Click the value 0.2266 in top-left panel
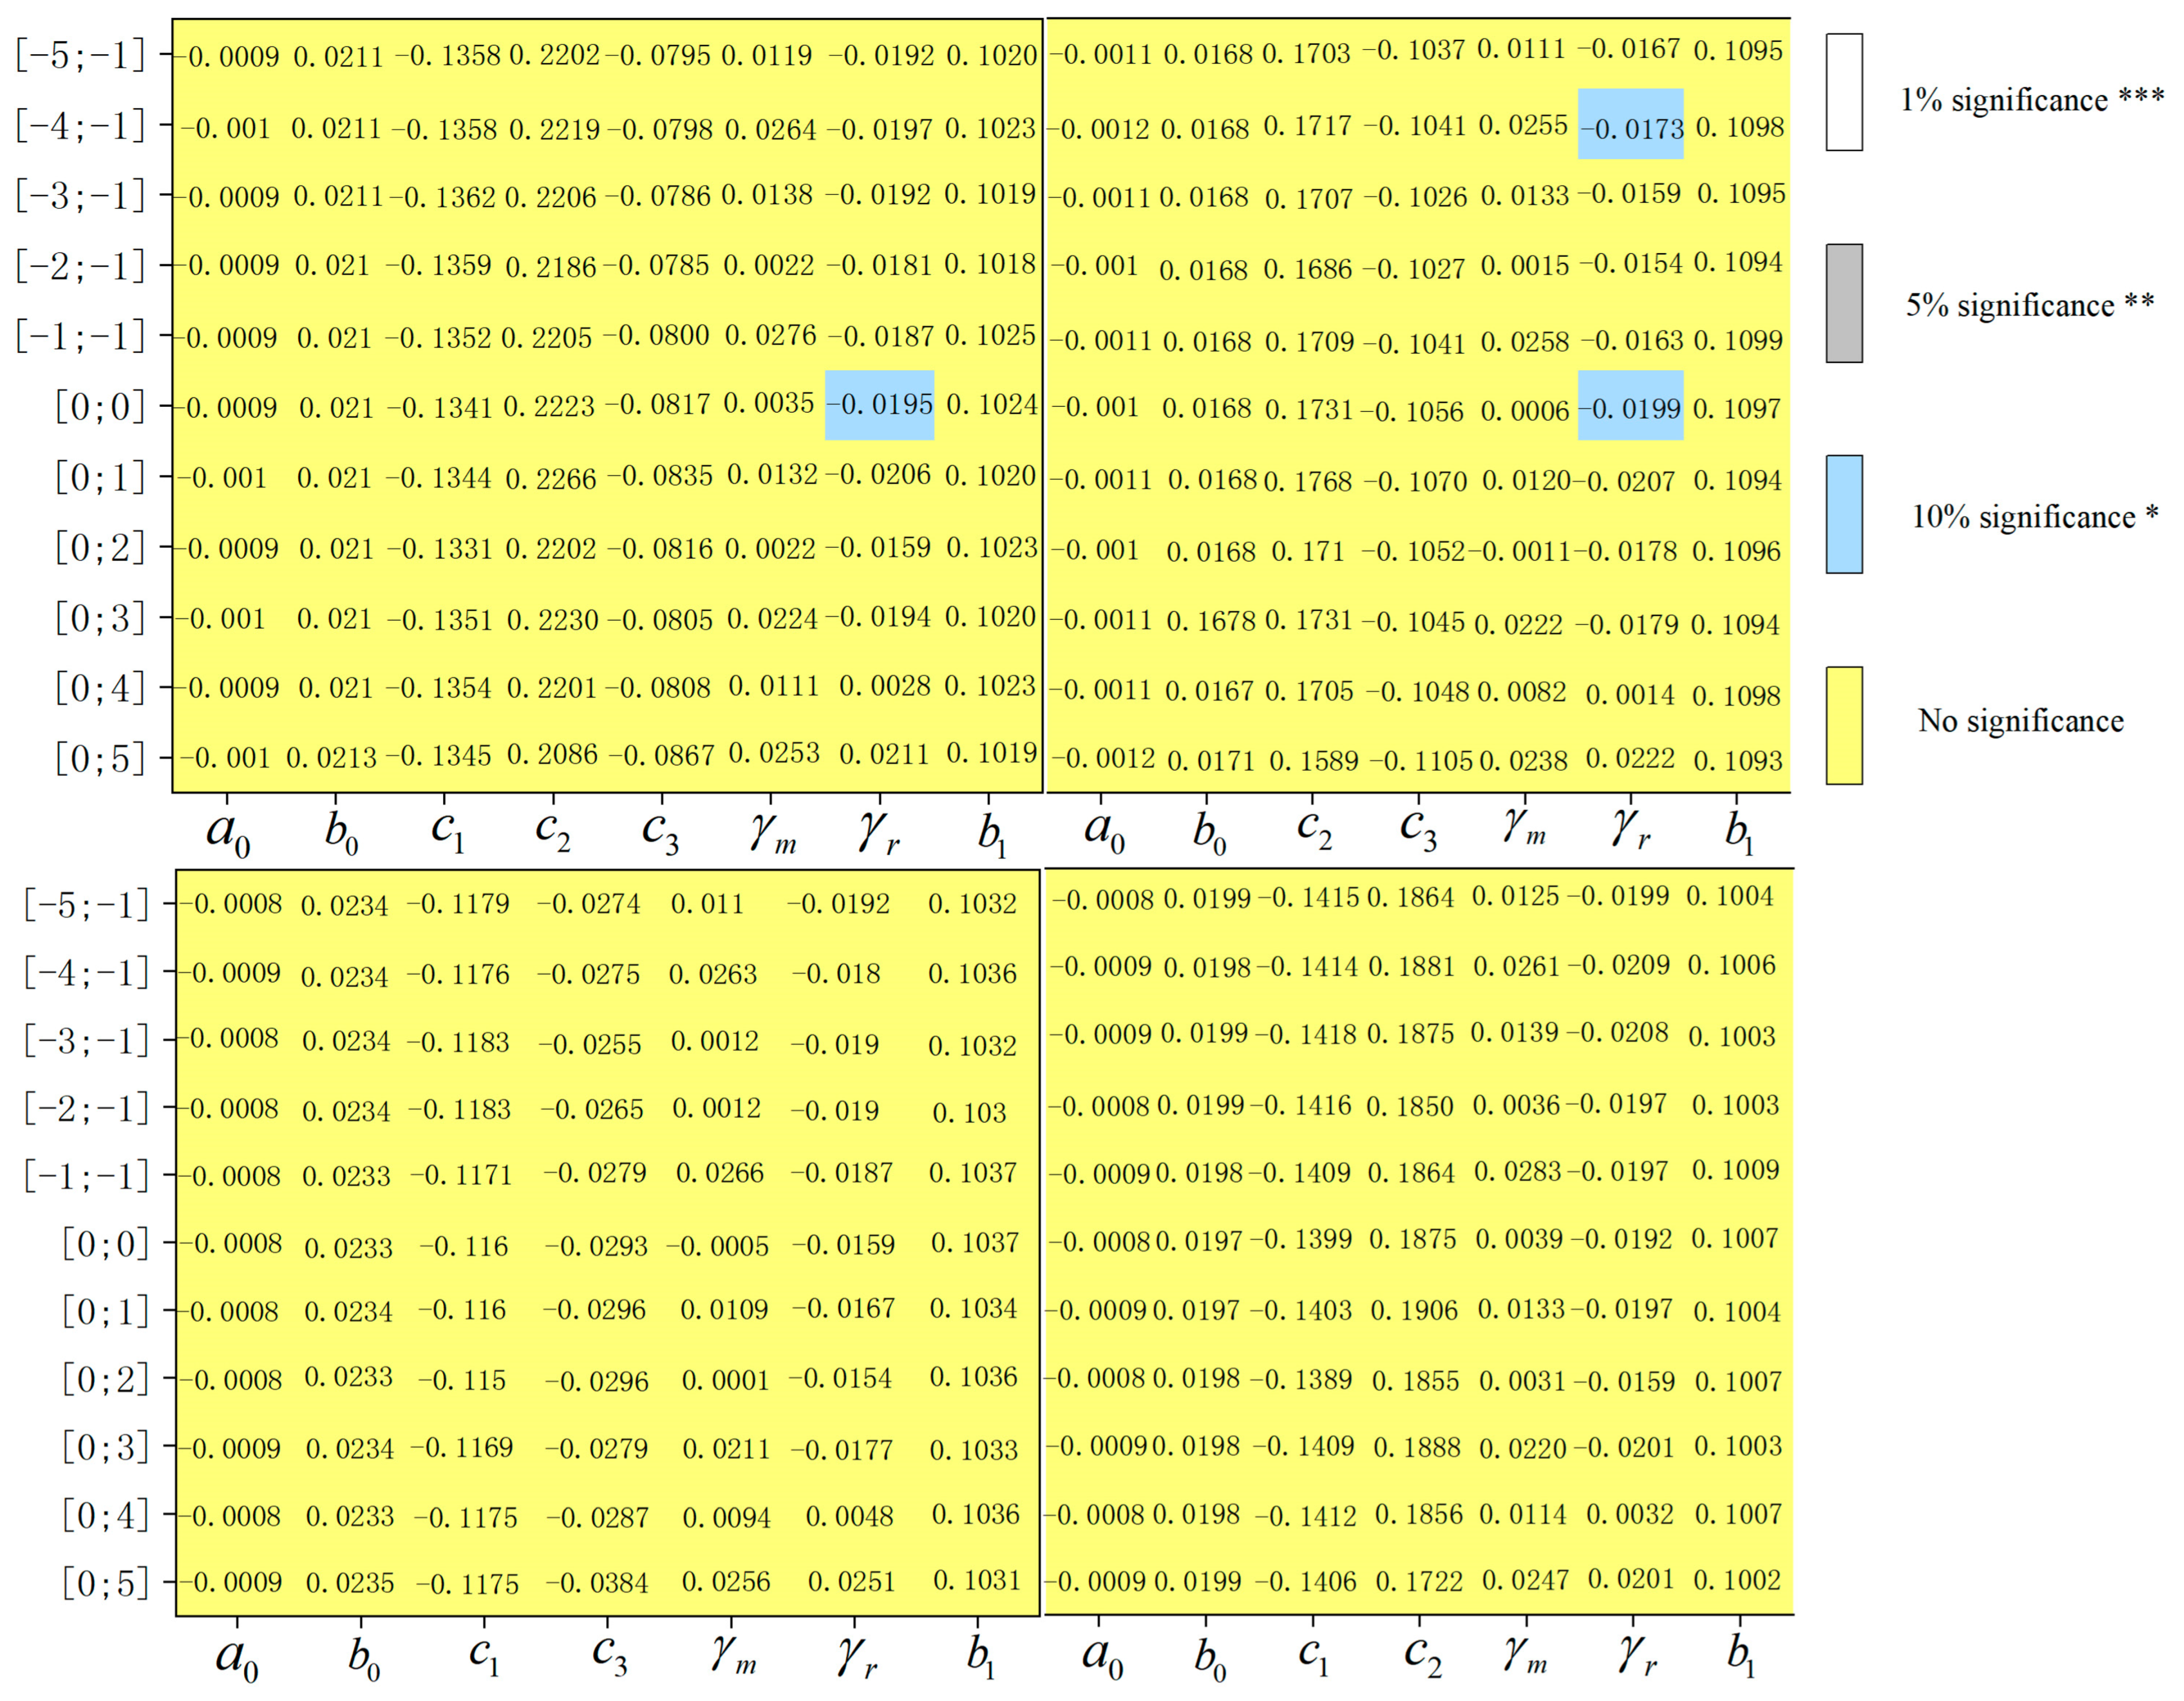This screenshot has height=1701, width=2184. 550,479
